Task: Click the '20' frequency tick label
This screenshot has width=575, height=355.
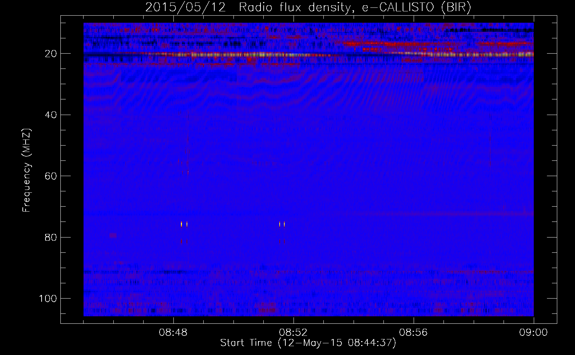Action: coord(51,54)
